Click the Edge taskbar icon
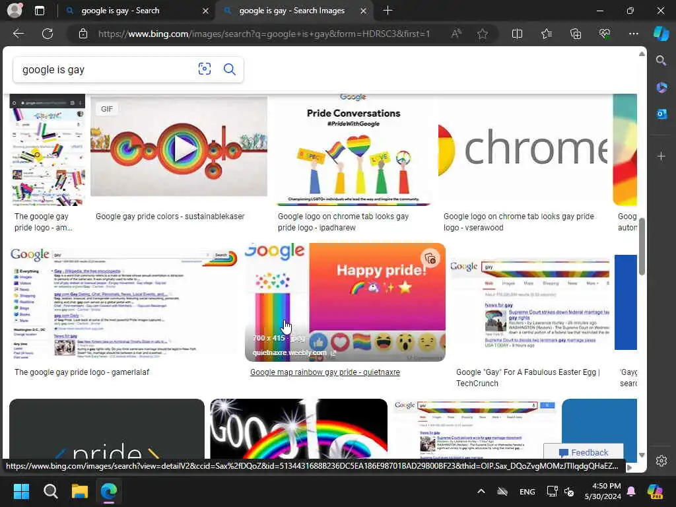Viewport: 676px width, 507px height. [109, 491]
